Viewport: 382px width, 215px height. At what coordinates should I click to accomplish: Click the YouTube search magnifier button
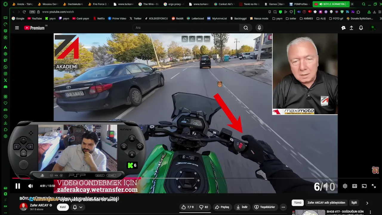point(246,28)
